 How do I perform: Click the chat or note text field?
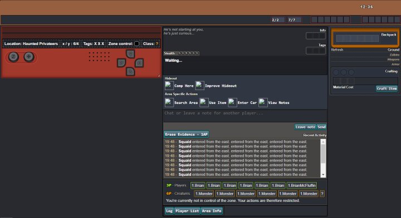tap(245, 116)
